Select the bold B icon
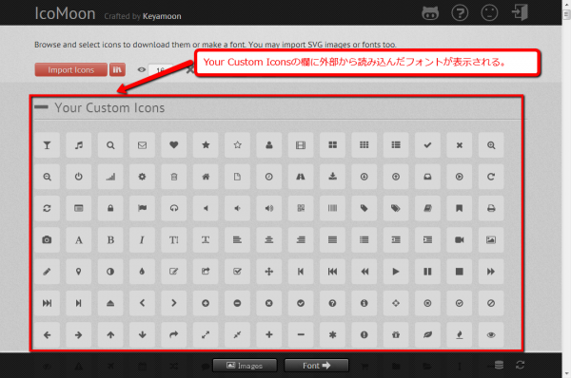 [x=110, y=240]
